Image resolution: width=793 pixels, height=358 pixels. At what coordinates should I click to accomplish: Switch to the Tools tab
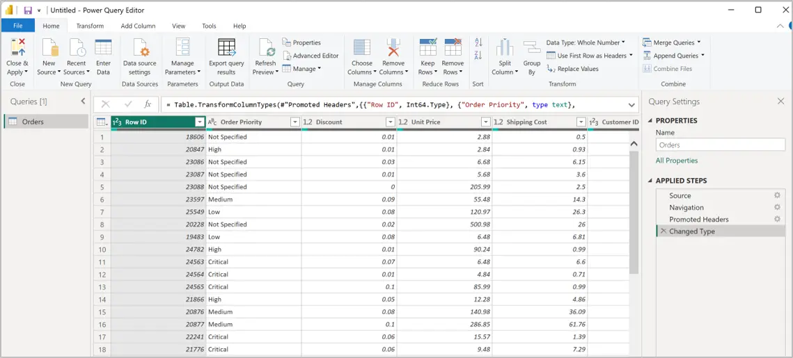[x=209, y=26]
